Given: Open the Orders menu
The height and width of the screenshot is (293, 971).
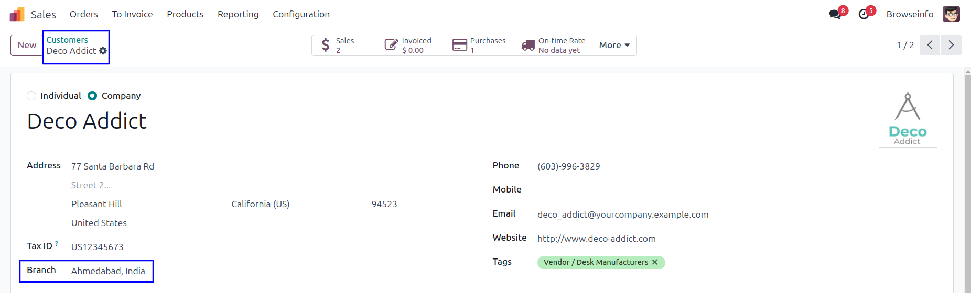Looking at the screenshot, I should (x=84, y=14).
